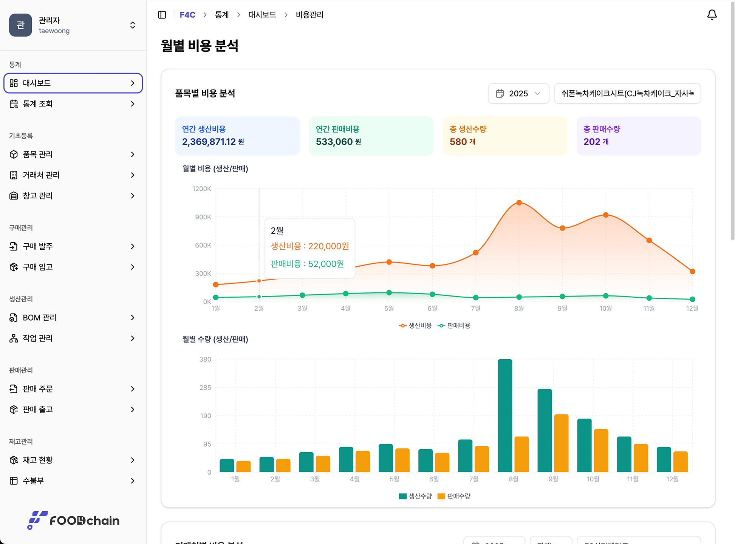Open the 창고 관리 warehouse icon
The height and width of the screenshot is (544, 735).
click(14, 196)
